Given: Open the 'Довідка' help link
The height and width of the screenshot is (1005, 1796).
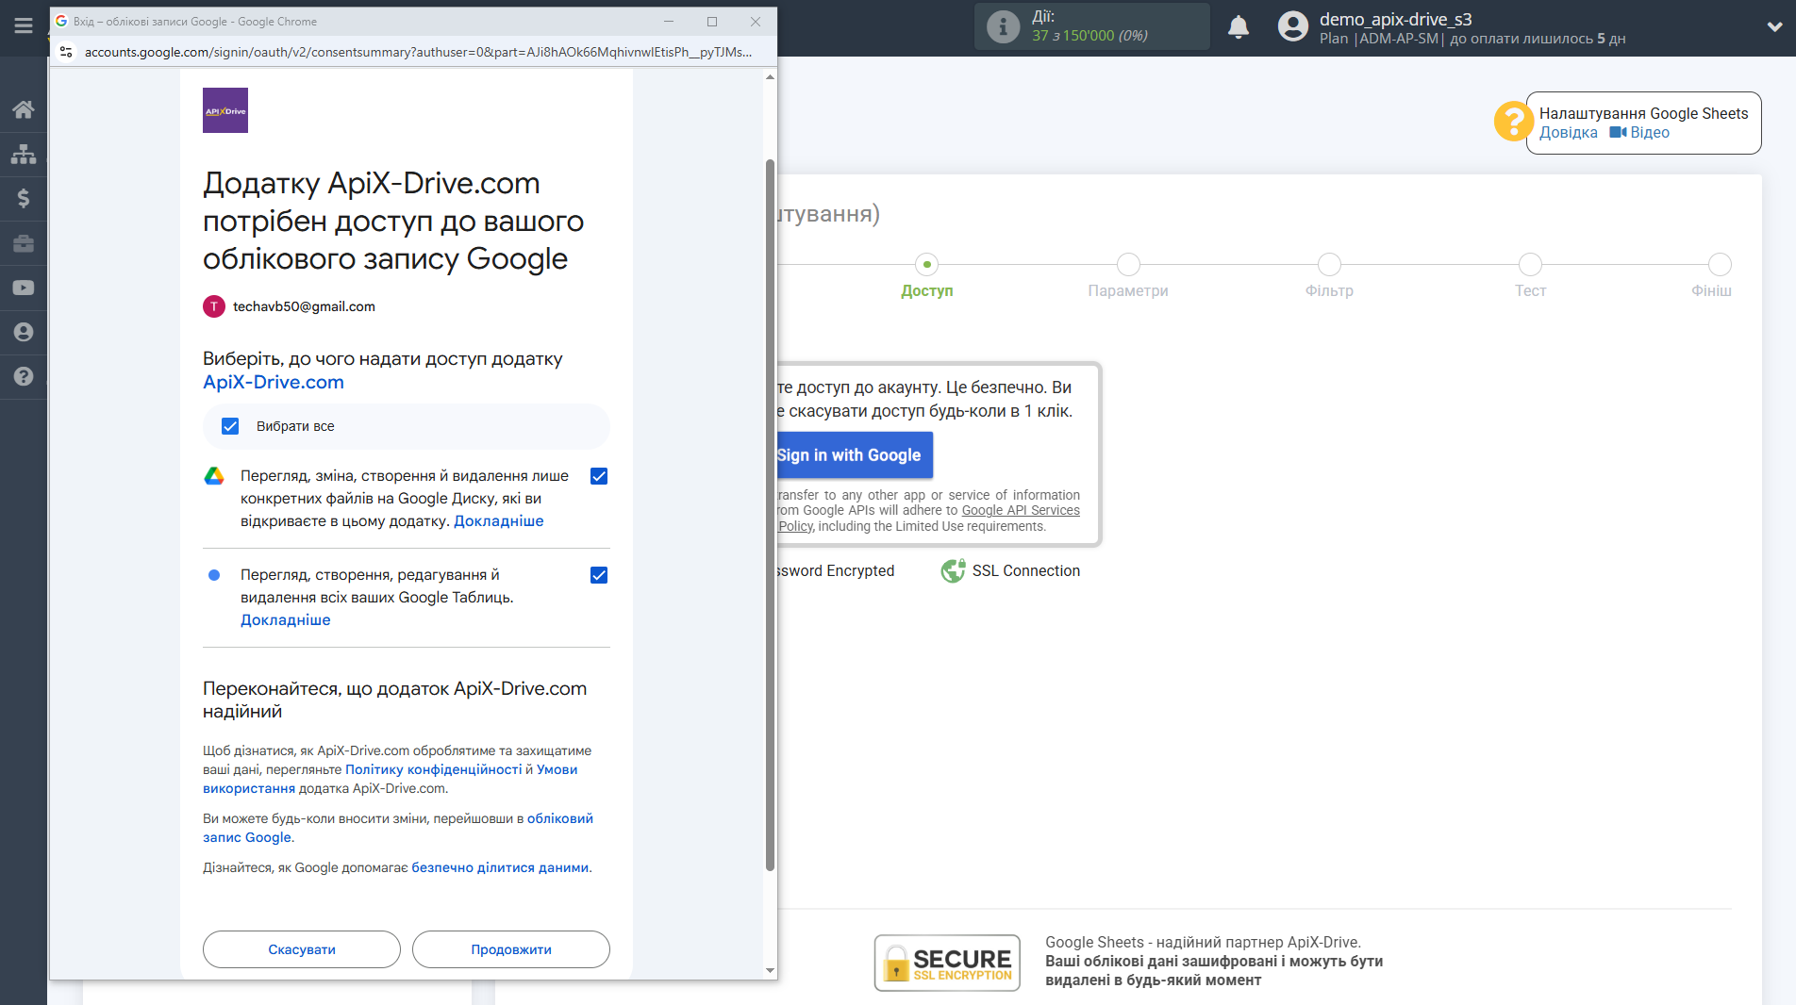Looking at the screenshot, I should pyautogui.click(x=1569, y=132).
